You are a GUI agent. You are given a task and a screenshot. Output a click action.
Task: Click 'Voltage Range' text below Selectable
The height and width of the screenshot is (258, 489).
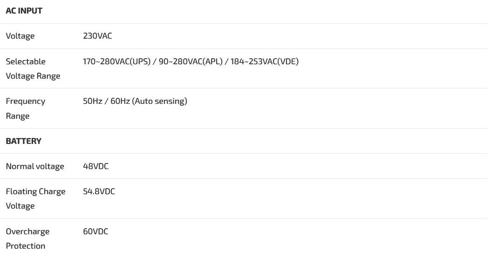click(x=33, y=76)
